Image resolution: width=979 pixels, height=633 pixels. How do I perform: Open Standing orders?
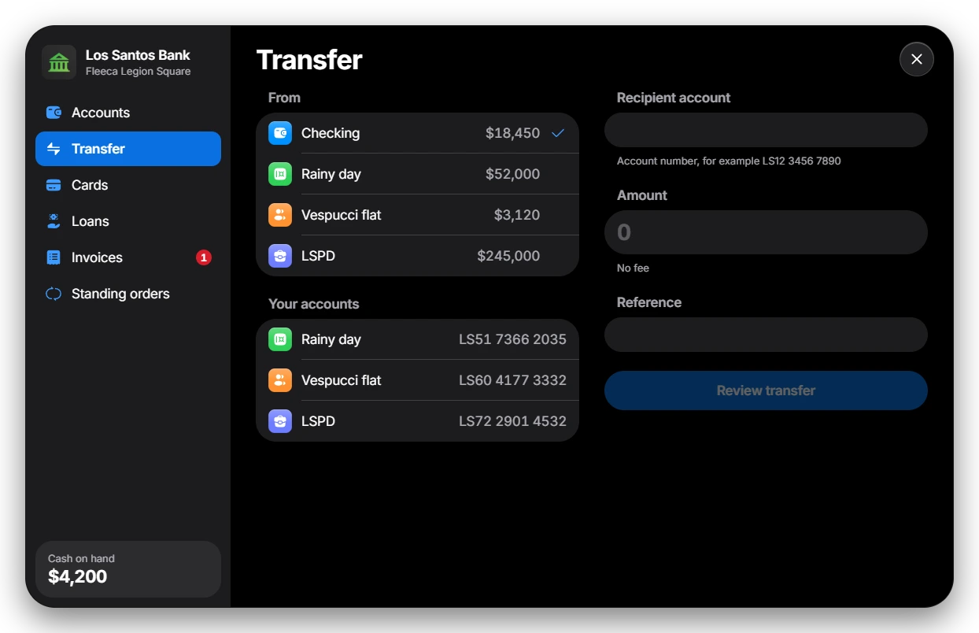pyautogui.click(x=128, y=294)
